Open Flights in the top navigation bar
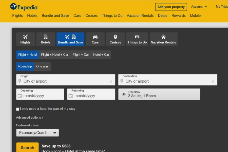This screenshot has width=228, height=152. [x=17, y=15]
